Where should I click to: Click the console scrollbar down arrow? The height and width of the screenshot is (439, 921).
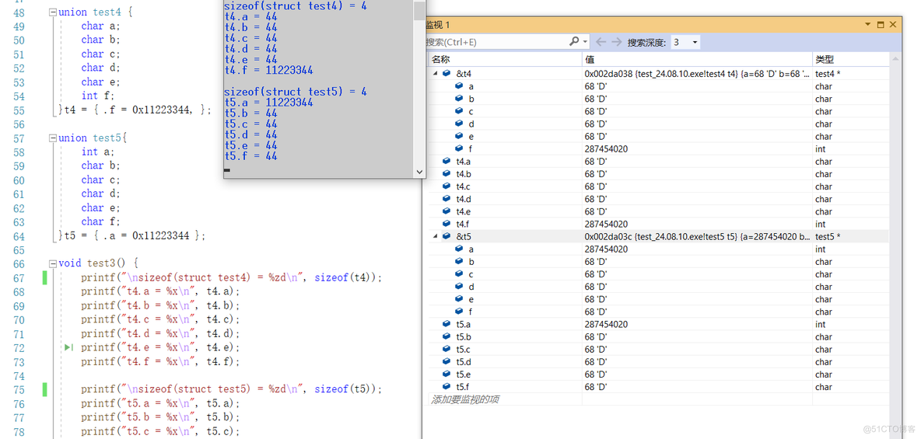tap(418, 172)
